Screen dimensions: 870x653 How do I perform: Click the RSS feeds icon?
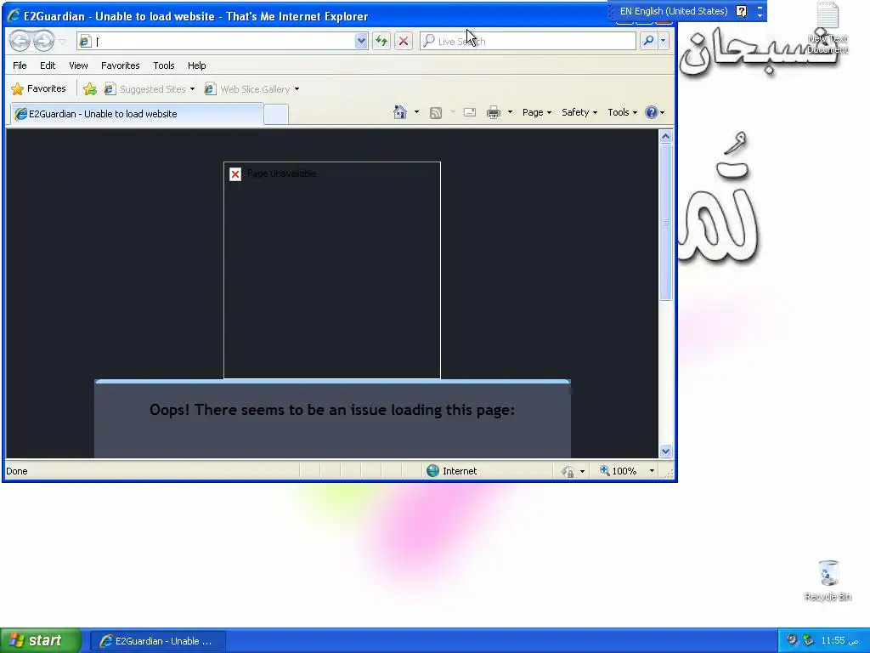436,113
